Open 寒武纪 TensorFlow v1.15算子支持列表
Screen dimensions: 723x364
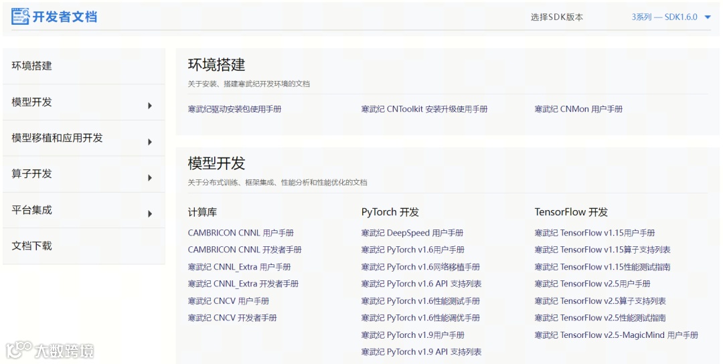click(602, 250)
